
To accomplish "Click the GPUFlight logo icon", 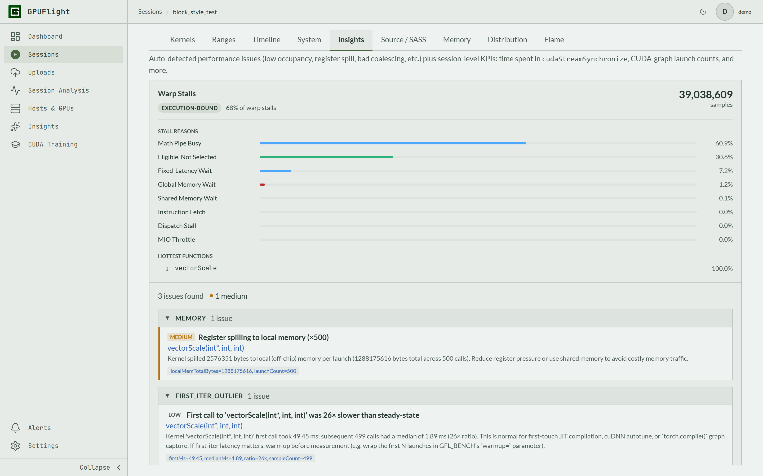I will click(15, 12).
